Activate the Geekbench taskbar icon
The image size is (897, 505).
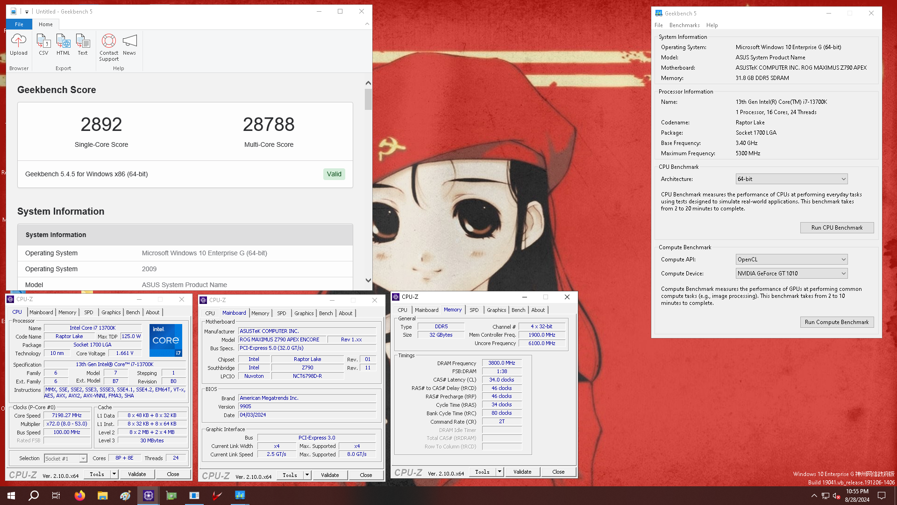click(240, 496)
